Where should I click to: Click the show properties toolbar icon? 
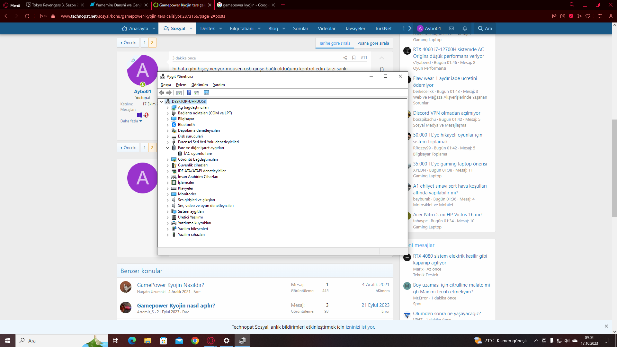[179, 93]
